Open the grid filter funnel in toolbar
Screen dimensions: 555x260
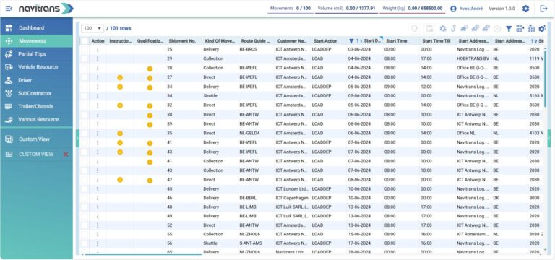[509, 29]
